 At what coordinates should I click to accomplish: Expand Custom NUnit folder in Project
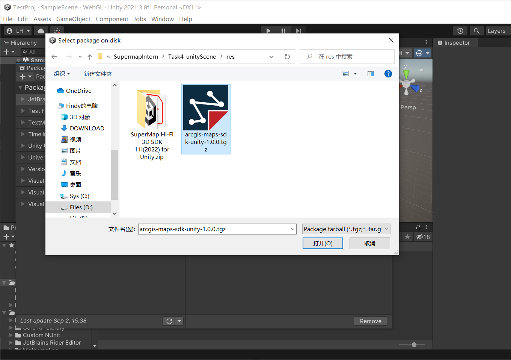(x=11, y=335)
